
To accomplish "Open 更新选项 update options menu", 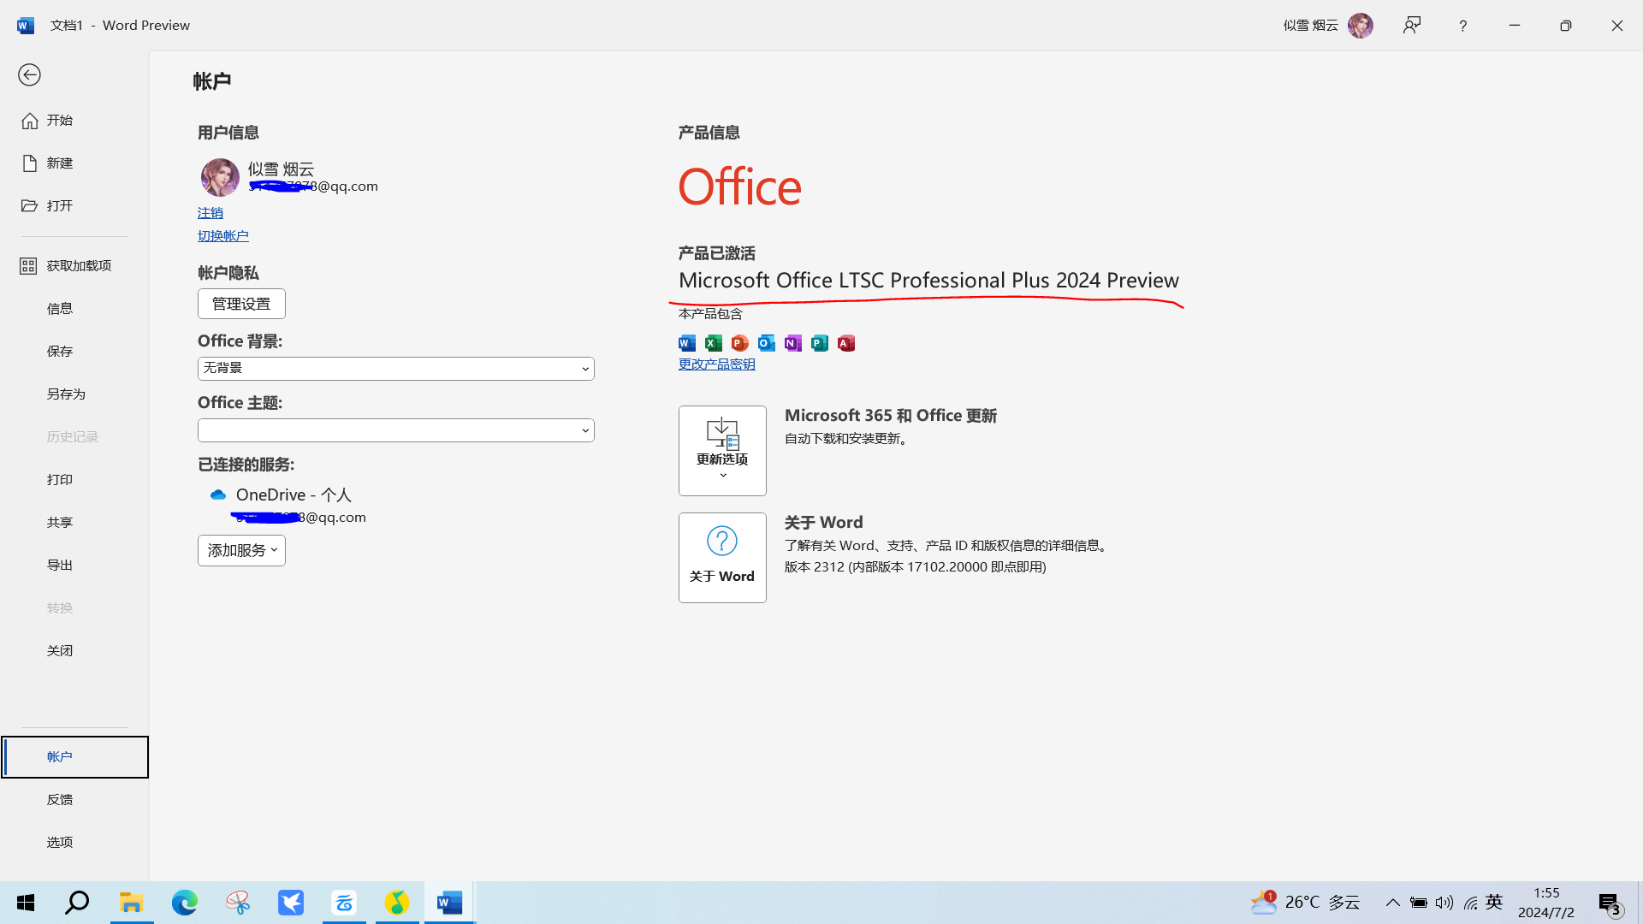I will [x=722, y=451].
